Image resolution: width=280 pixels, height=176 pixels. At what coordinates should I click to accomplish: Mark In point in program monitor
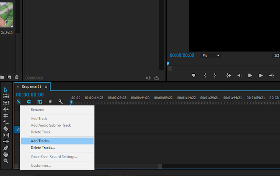pos(205,76)
